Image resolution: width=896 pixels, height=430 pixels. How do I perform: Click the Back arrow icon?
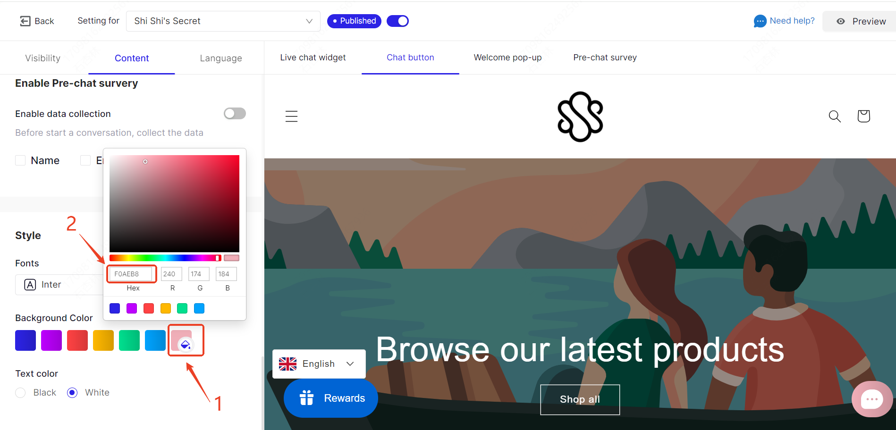click(x=25, y=21)
